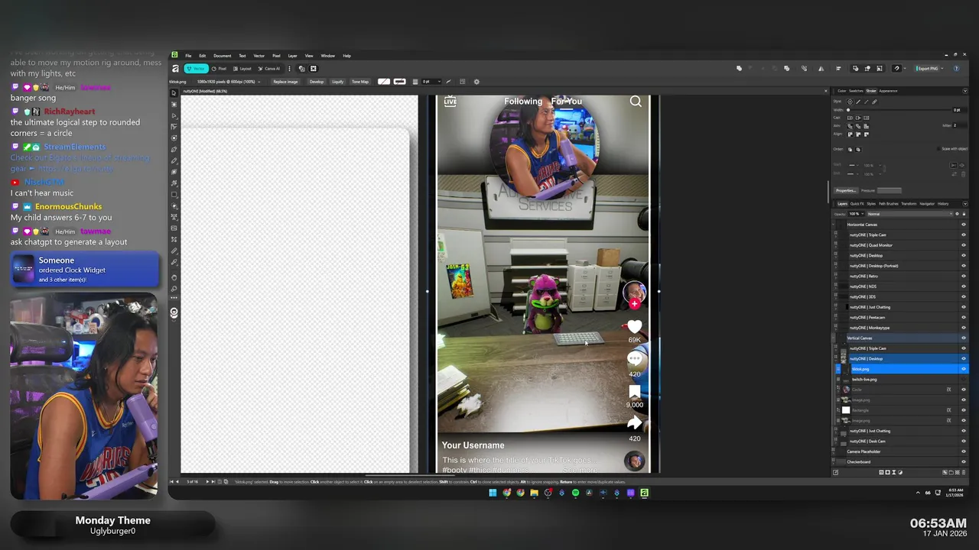Click the stroke color swatch in the context toolbar
The height and width of the screenshot is (550, 979).
[399, 82]
